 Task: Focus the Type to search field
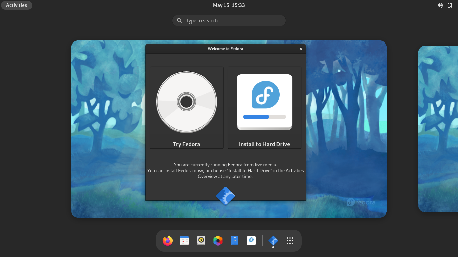[229, 21]
